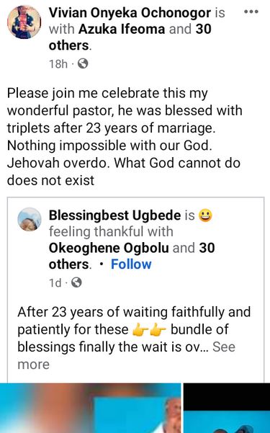Tap the 1d shared post timestamp
This screenshot has width=270, height=433.
click(55, 282)
